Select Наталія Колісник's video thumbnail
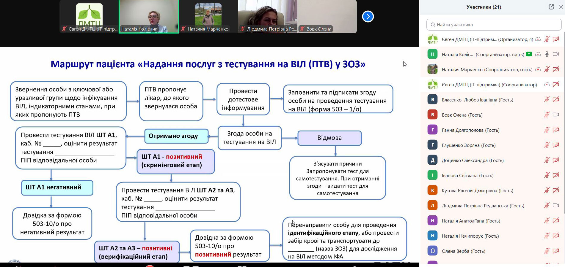The width and height of the screenshot is (565, 267). (149, 16)
